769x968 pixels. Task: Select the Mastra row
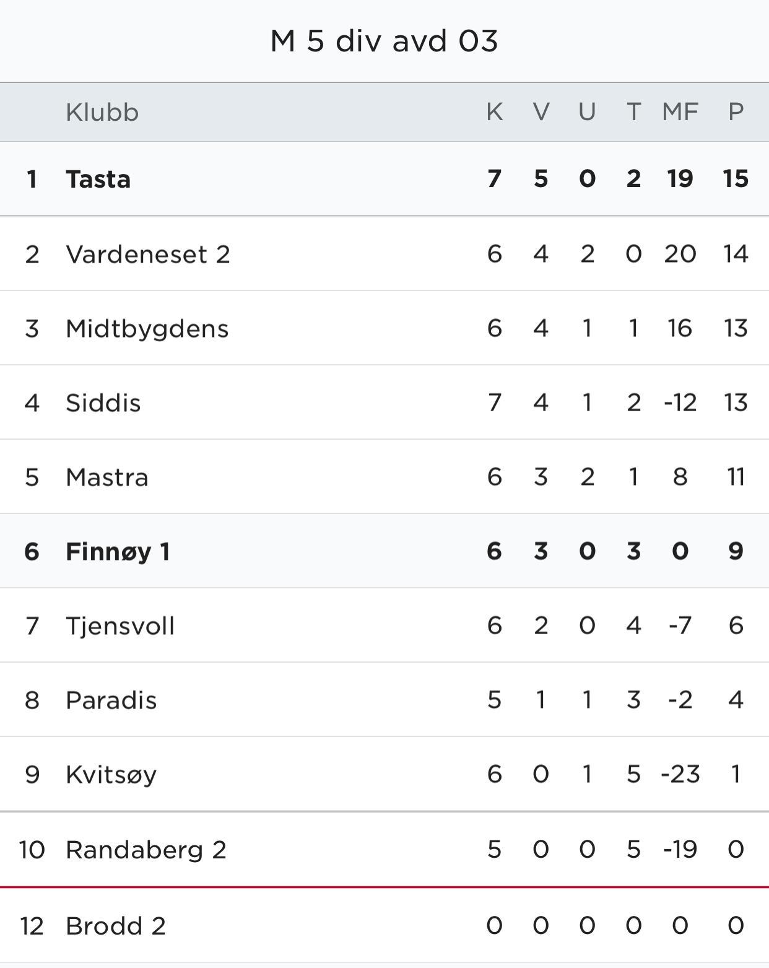(x=107, y=477)
